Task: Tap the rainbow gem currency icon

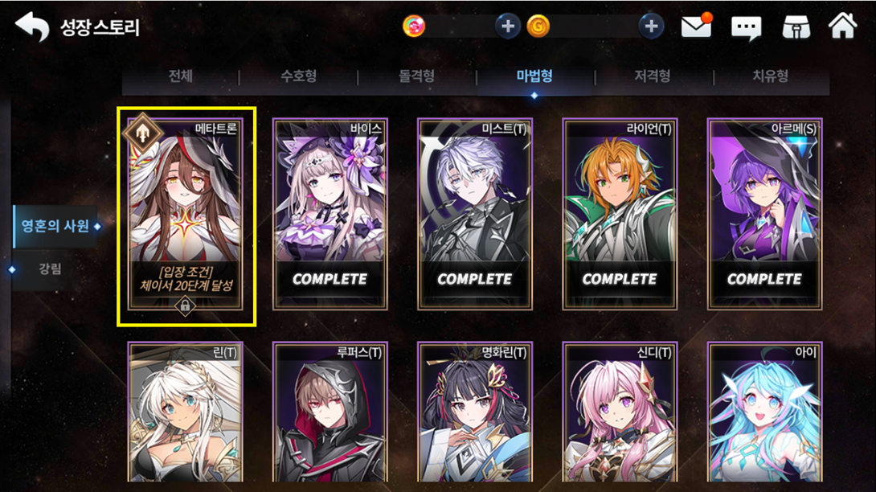Action: tap(414, 27)
